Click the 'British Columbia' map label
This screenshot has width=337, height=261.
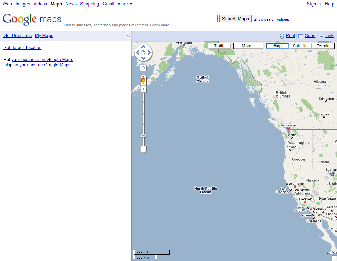coord(282,94)
